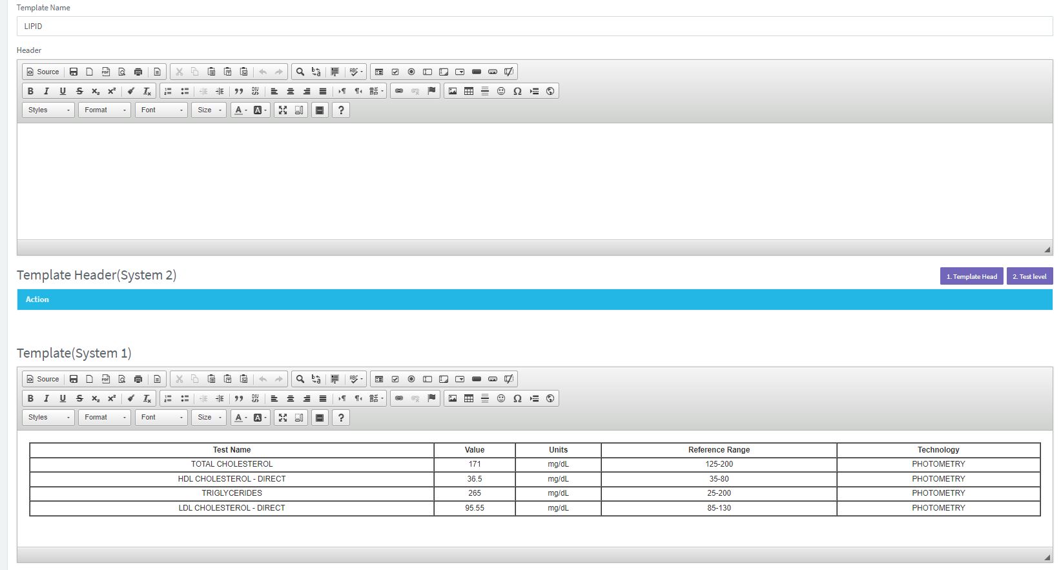Click Find magnifier icon in Header editor
This screenshot has width=1061, height=570.
300,72
